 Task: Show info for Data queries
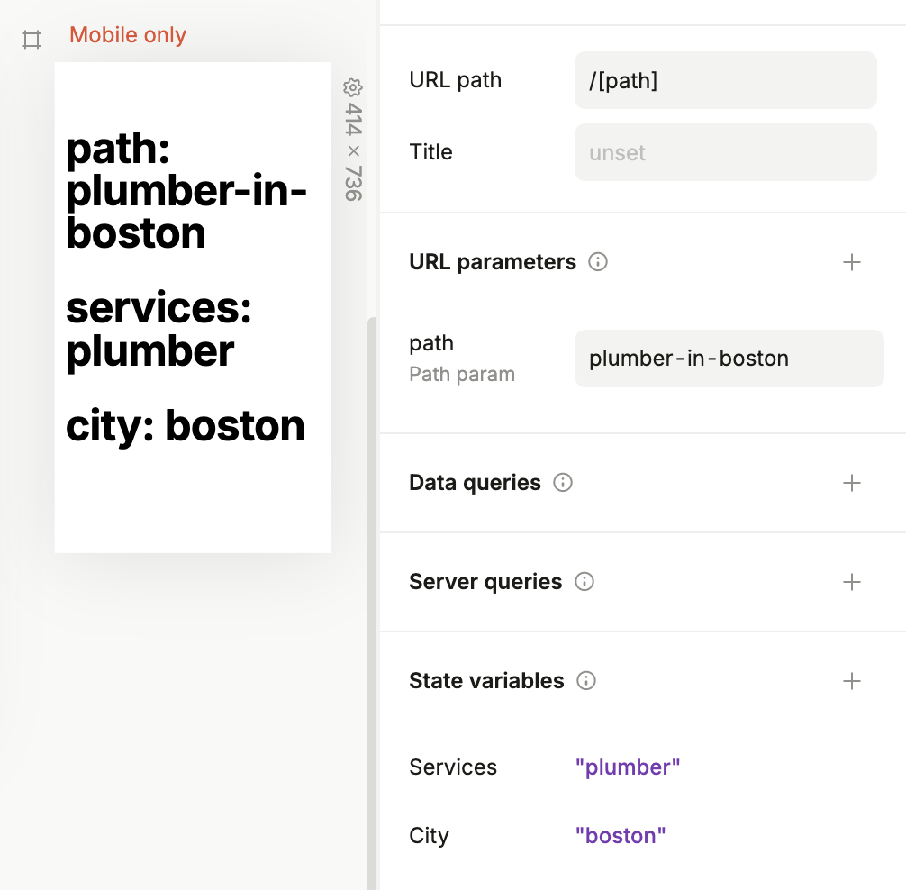[563, 483]
